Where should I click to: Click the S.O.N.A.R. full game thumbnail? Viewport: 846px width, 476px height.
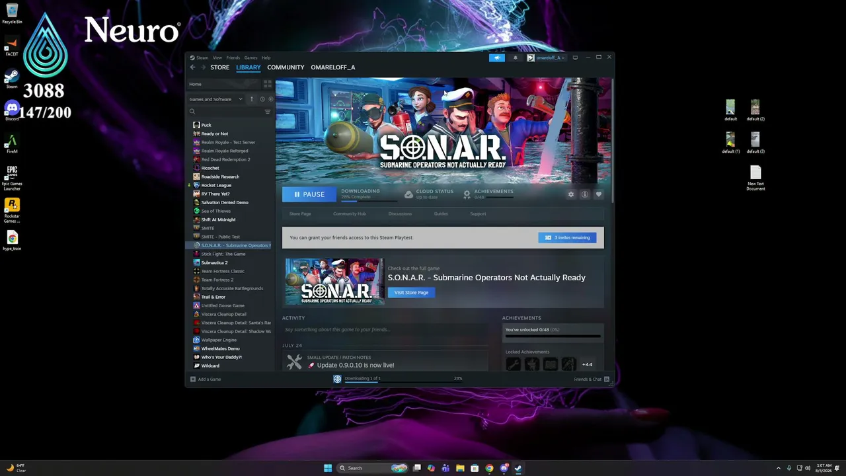point(334,281)
